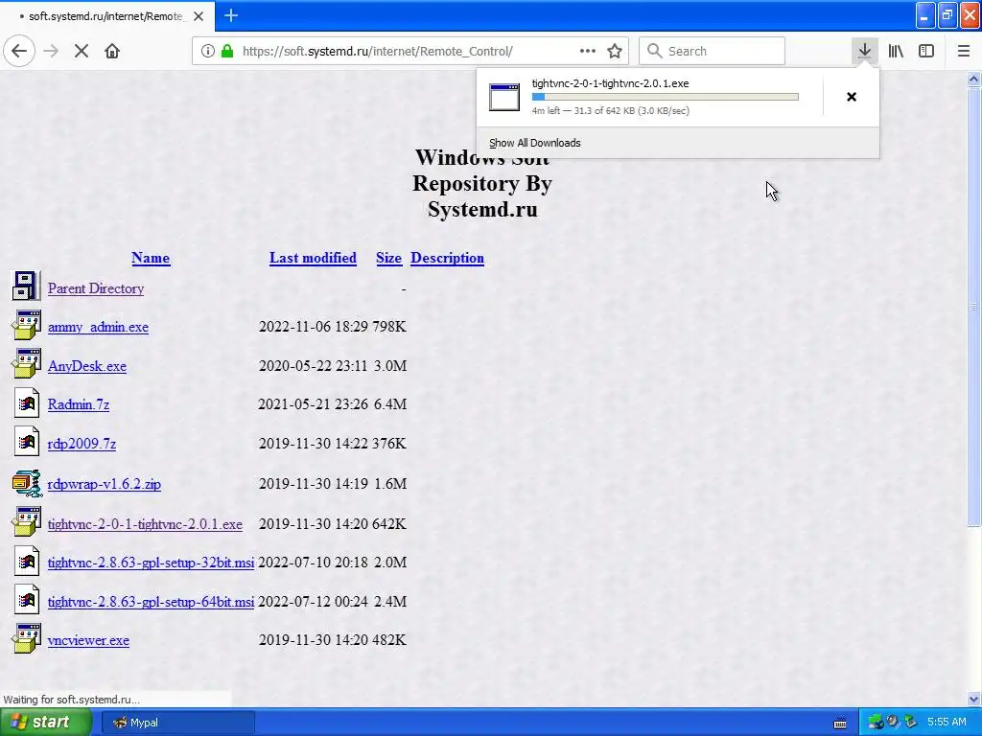Focus the Search input field

point(713,51)
